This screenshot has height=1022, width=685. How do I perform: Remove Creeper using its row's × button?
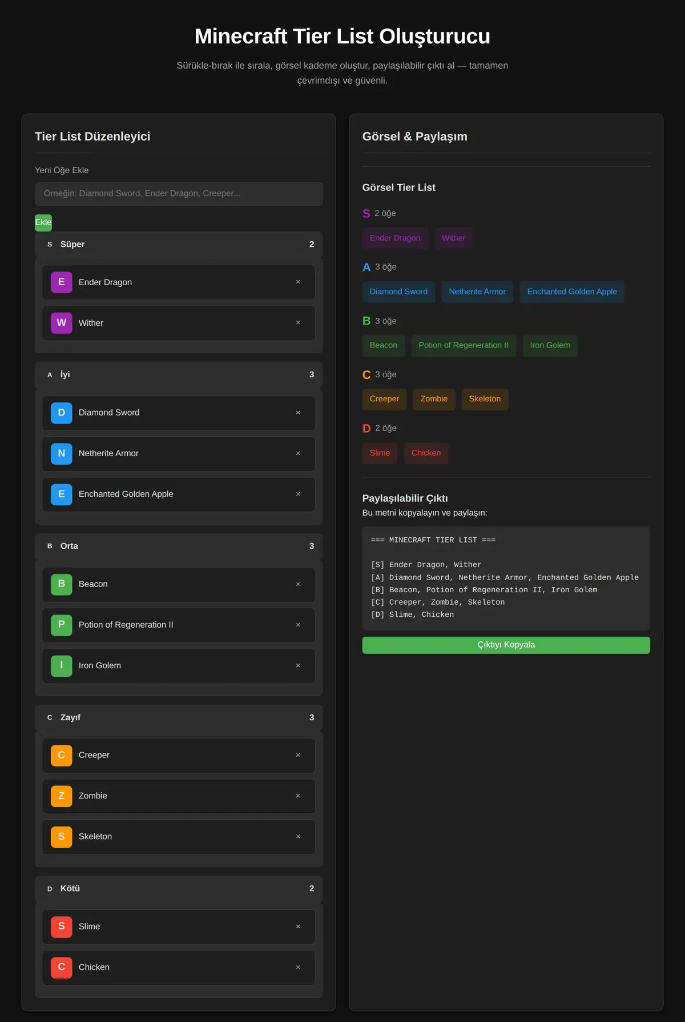[298, 755]
